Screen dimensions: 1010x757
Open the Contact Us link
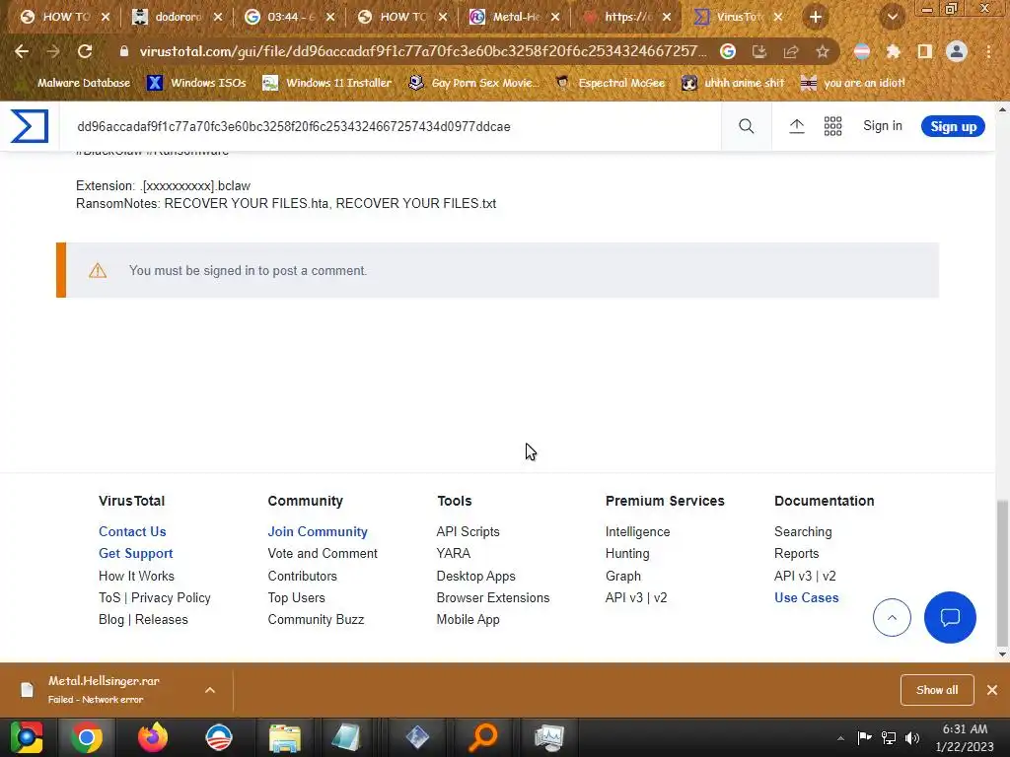pyautogui.click(x=132, y=531)
